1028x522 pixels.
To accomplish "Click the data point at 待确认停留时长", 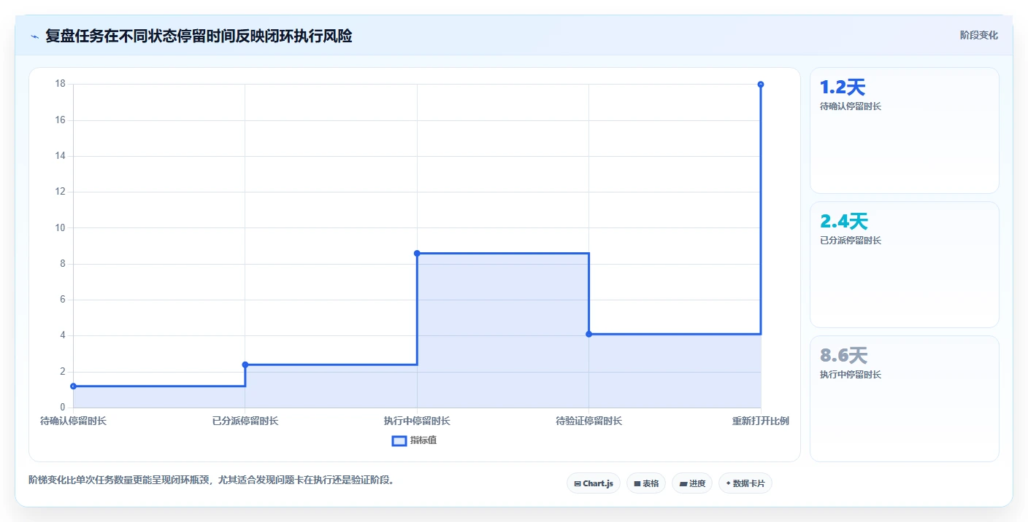I will click(73, 386).
